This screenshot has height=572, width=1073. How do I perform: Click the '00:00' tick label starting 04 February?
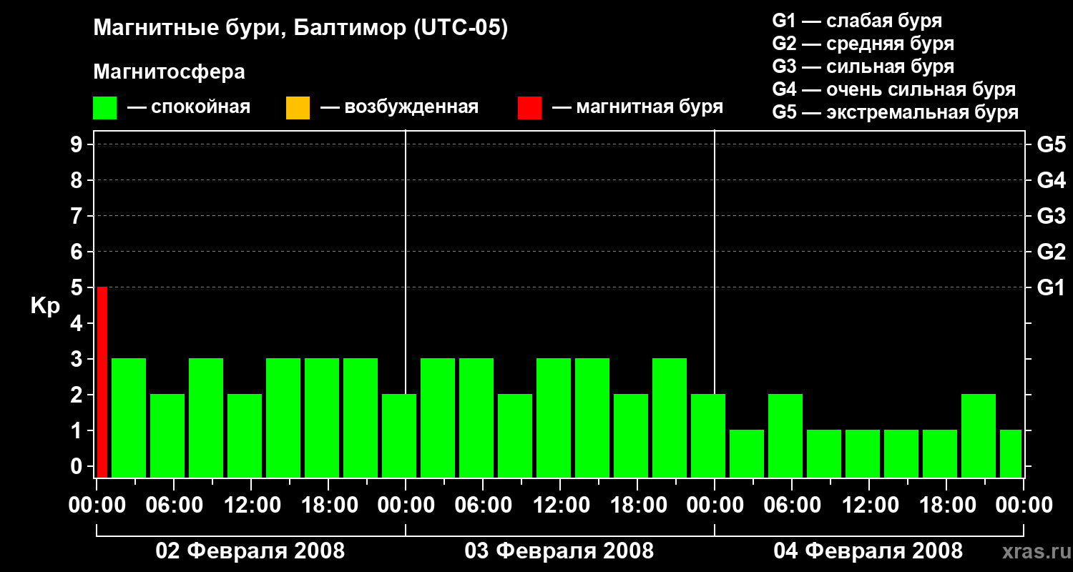pyautogui.click(x=714, y=506)
